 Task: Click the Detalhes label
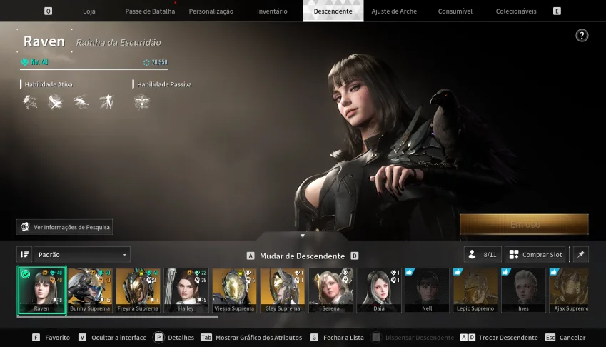coord(181,337)
